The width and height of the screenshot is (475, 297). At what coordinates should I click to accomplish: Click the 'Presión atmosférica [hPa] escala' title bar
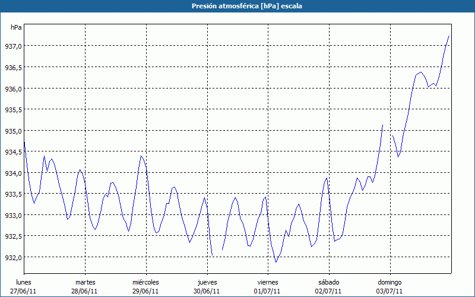[x=237, y=6]
